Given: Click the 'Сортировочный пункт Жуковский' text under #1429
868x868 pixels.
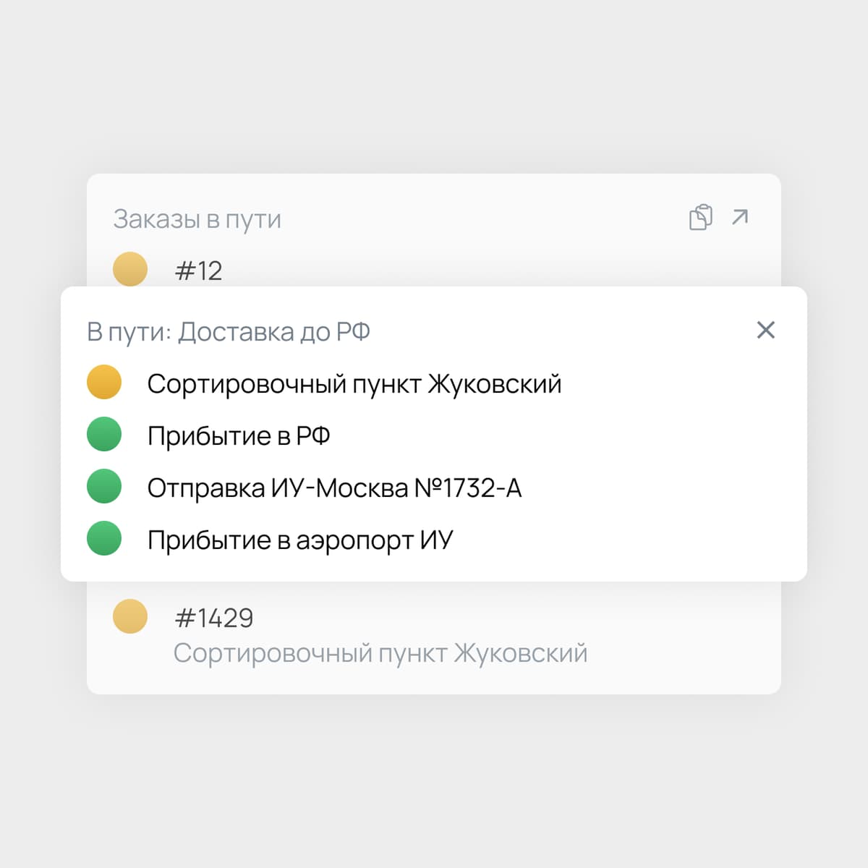Looking at the screenshot, I should 380,653.
